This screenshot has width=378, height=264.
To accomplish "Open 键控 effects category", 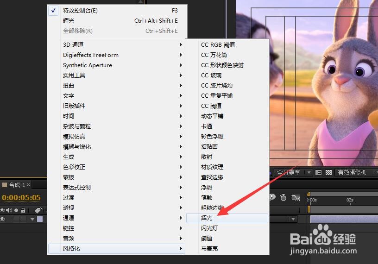I will click(x=117, y=228).
